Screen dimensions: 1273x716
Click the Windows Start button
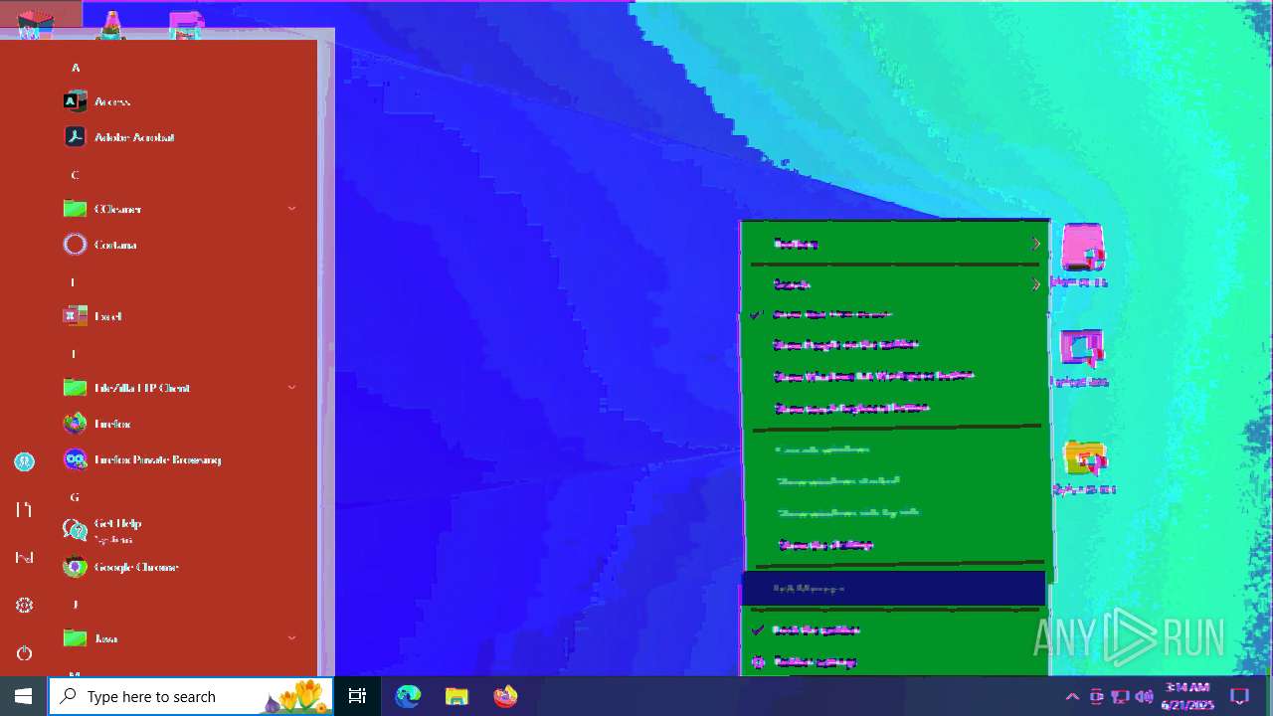click(24, 696)
